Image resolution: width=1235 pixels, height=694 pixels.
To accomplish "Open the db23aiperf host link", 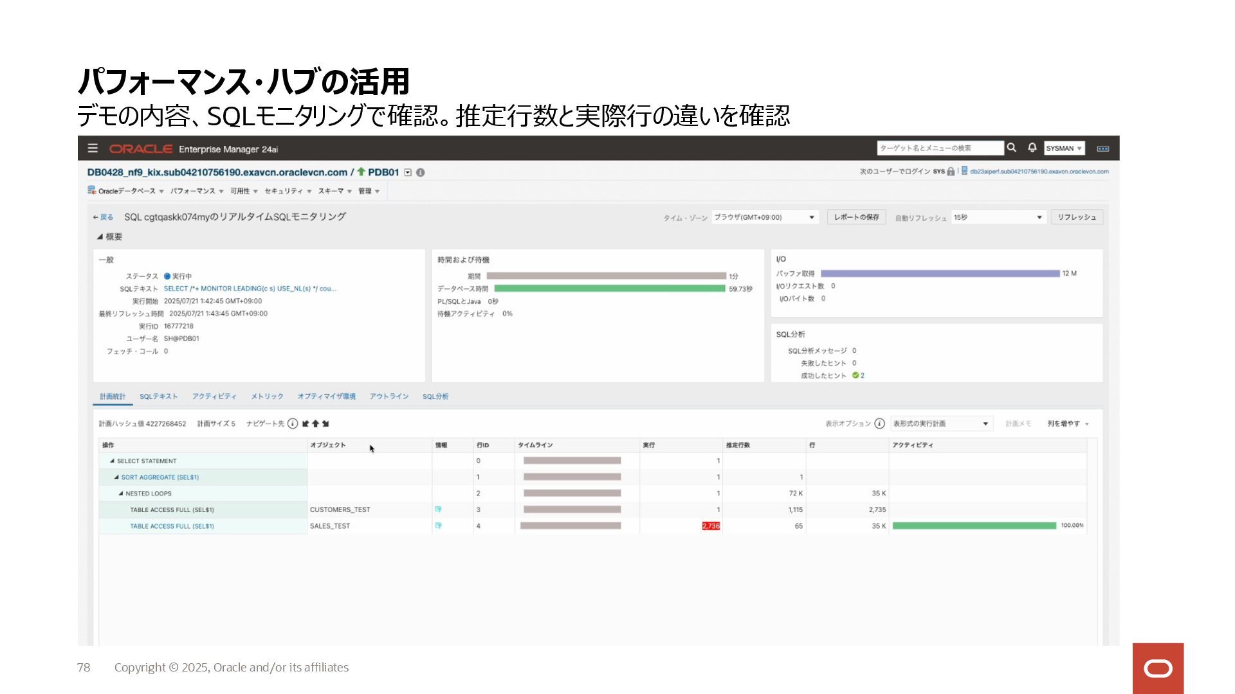I will pos(1039,172).
